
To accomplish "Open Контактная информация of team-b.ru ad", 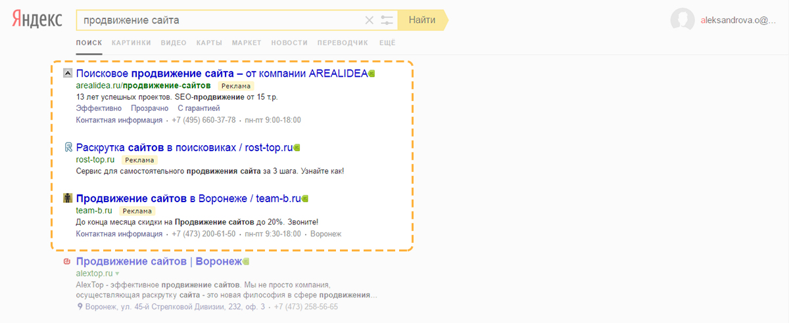I will pos(119,234).
